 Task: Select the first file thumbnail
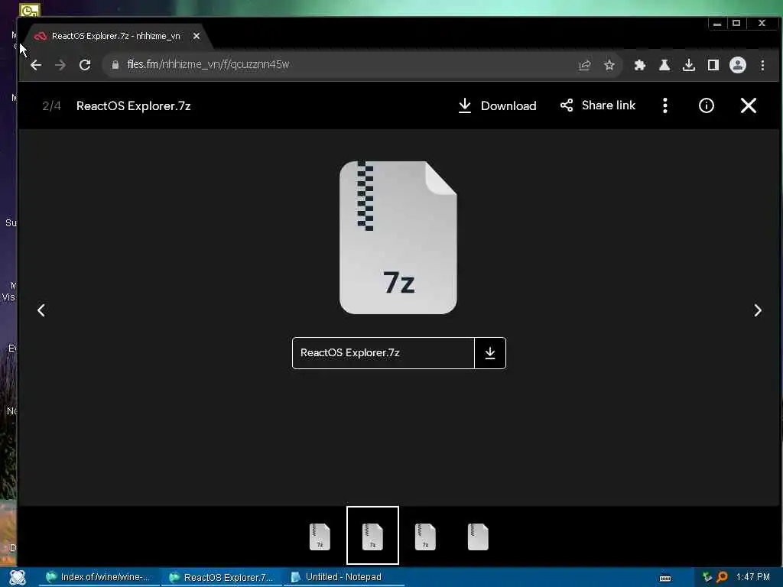coord(320,537)
